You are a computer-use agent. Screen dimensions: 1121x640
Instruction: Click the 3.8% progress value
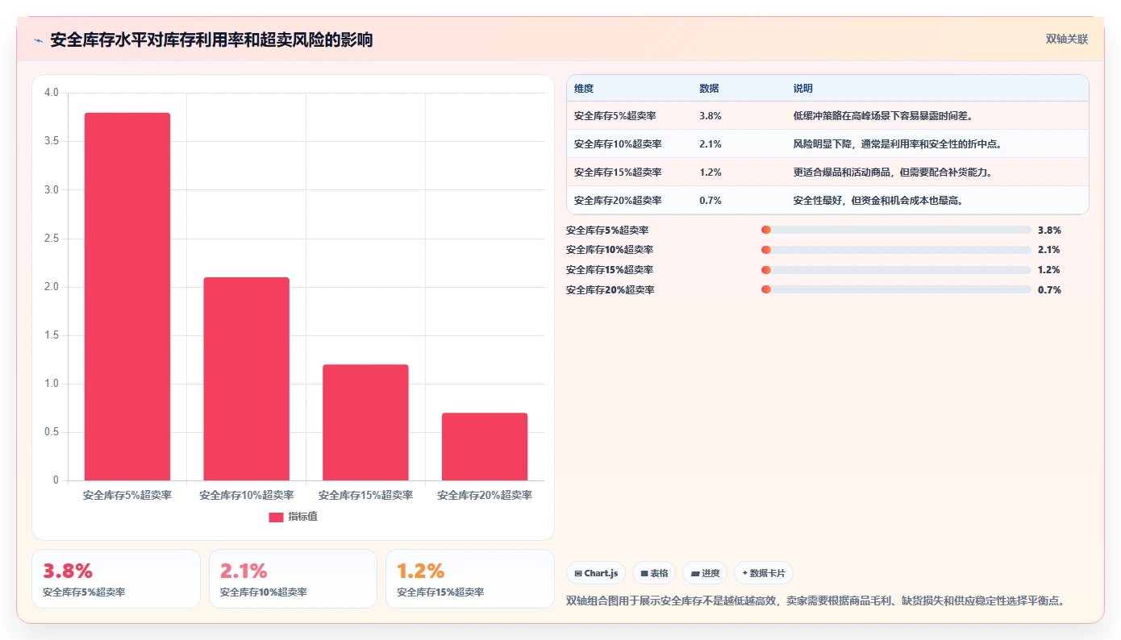(1049, 230)
